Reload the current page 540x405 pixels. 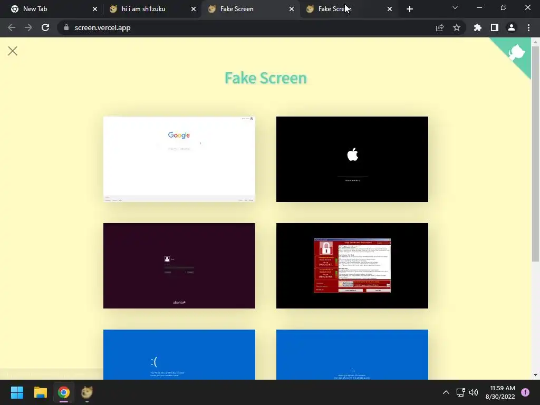45,27
